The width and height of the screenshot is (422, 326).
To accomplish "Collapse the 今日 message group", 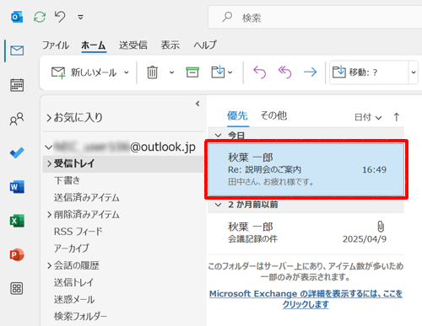I will 218,136.
